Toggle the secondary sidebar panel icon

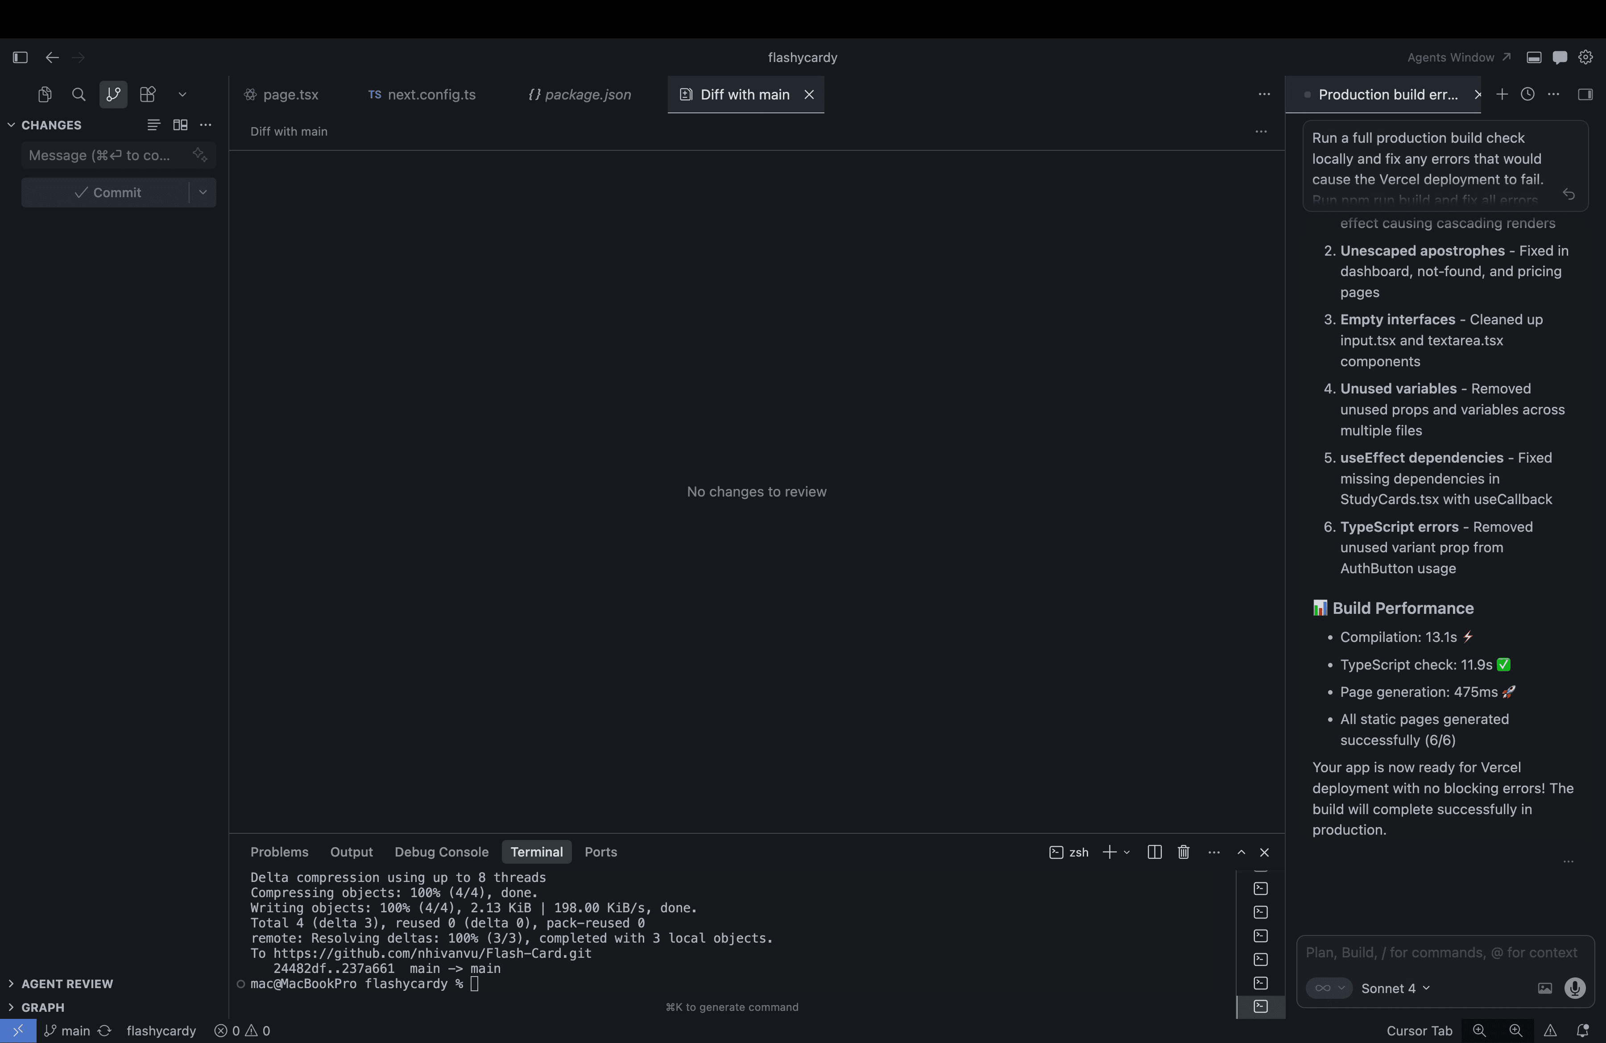[1586, 95]
